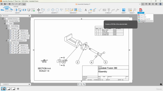Toggle Jaw Screw v1:1 checkbox under Assembly v3:1
This screenshot has width=163, height=91.
pyautogui.click(x=11, y=36)
